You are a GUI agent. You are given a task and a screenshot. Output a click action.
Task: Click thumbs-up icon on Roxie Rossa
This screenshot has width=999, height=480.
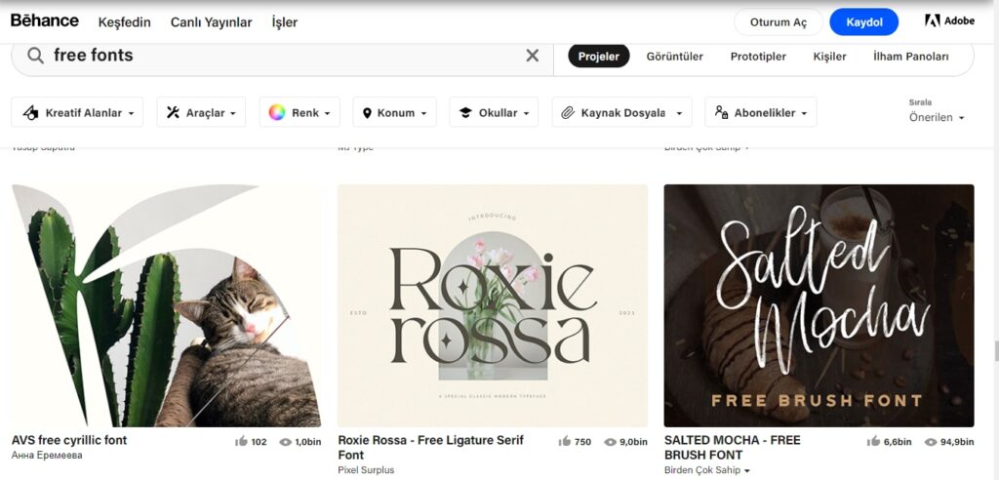[565, 442]
